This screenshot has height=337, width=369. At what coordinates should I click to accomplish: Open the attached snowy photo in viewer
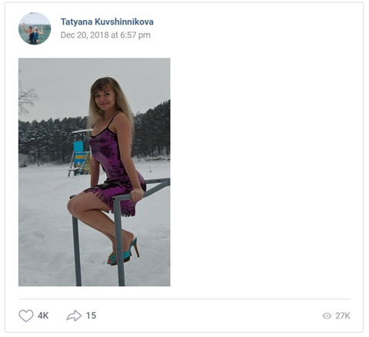[x=95, y=172]
